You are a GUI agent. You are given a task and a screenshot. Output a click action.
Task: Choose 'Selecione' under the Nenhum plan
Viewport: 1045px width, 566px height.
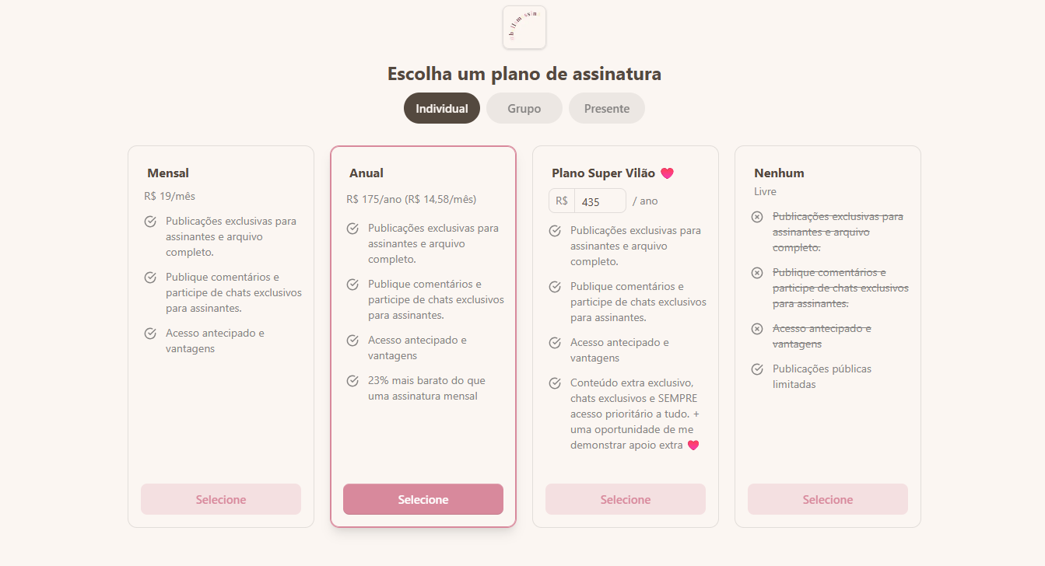tap(827, 499)
